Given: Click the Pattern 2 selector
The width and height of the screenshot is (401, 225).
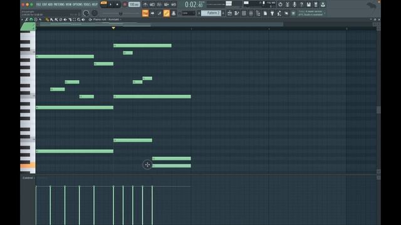Looking at the screenshot, I should tap(211, 13).
